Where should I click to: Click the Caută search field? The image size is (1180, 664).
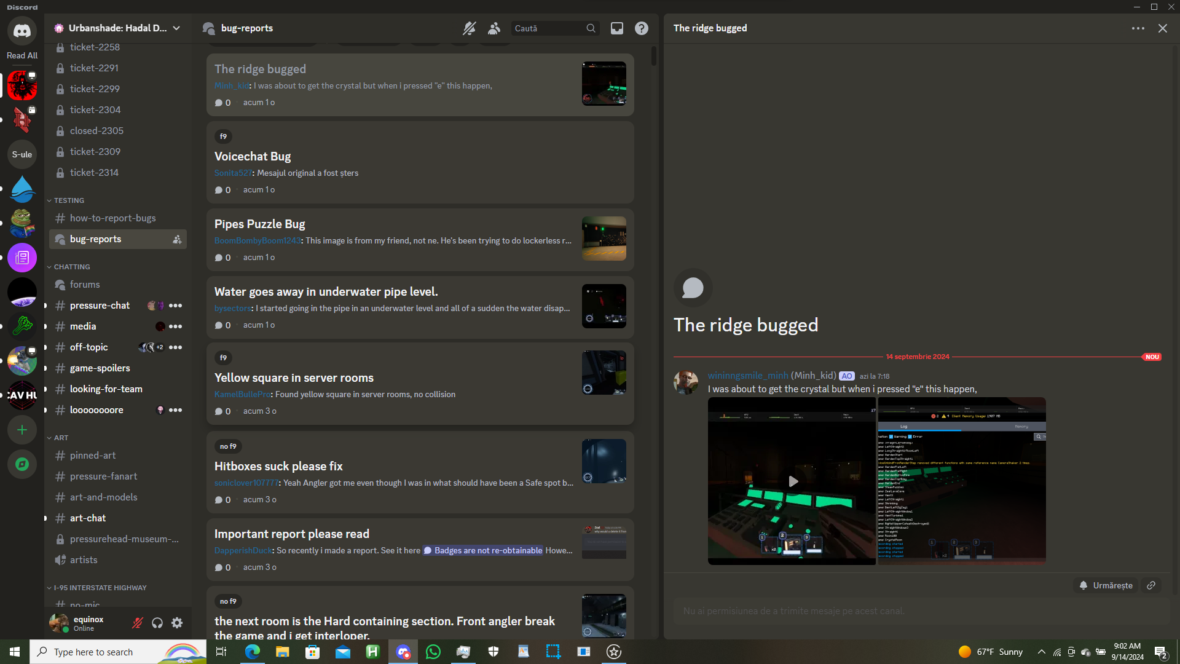(548, 28)
